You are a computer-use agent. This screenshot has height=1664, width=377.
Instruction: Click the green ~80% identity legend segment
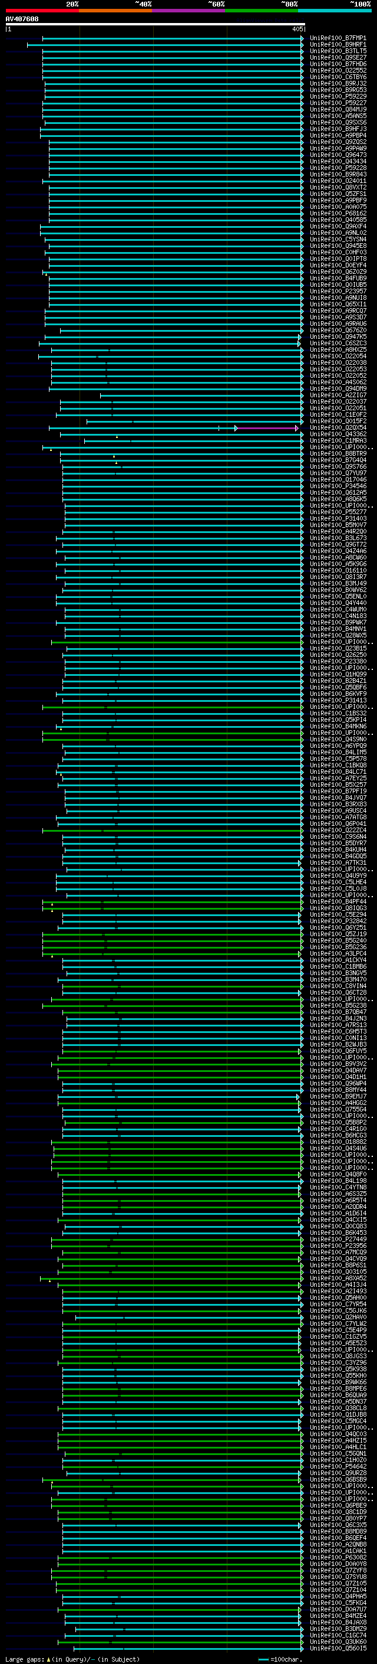click(262, 11)
